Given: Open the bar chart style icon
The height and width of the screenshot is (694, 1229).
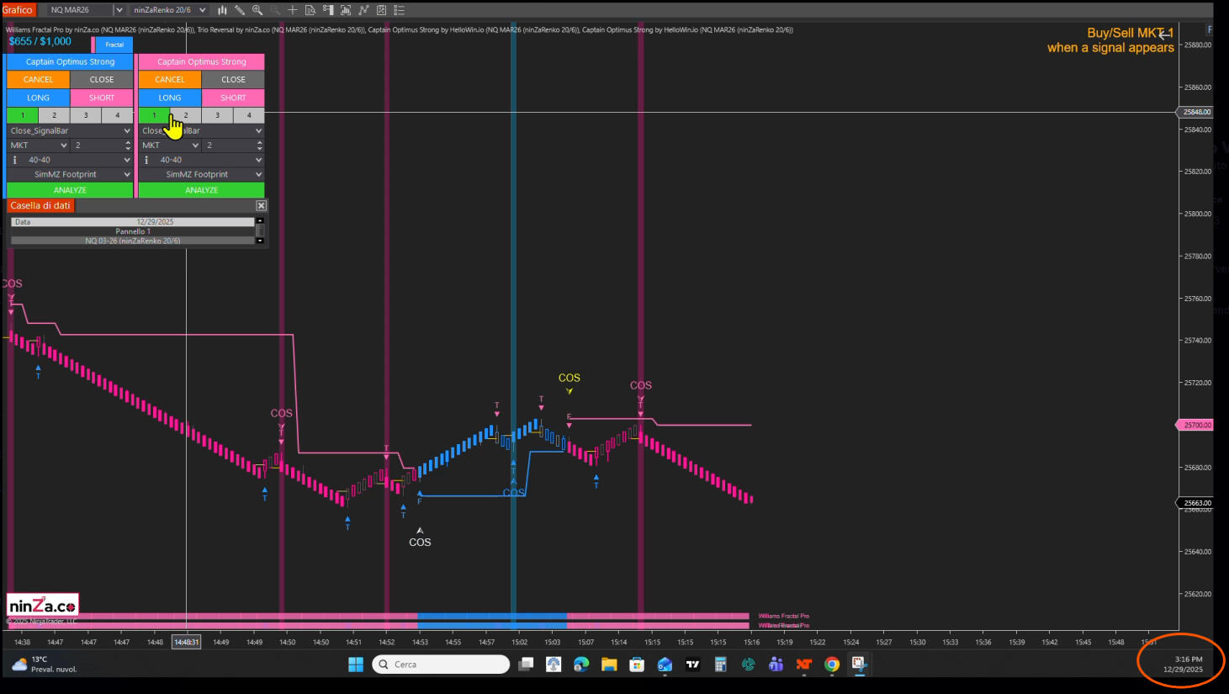Looking at the screenshot, I should tap(222, 10).
